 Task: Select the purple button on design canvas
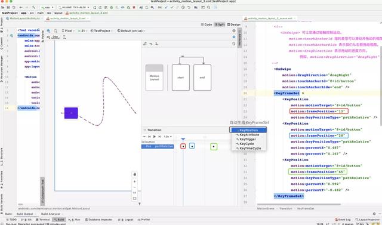71,113
